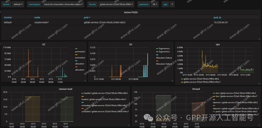Click yellow swatch of 'live / ...m9vc7' thread series
This screenshot has height=128, width=262.
(214, 96)
